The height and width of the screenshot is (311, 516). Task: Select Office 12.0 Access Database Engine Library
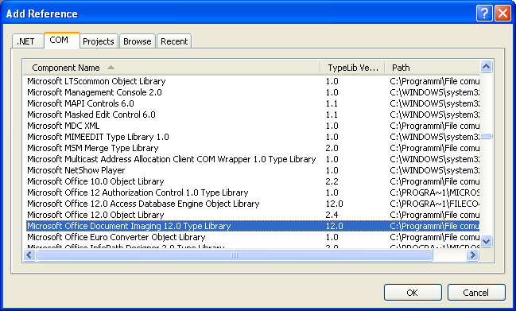click(x=253, y=204)
